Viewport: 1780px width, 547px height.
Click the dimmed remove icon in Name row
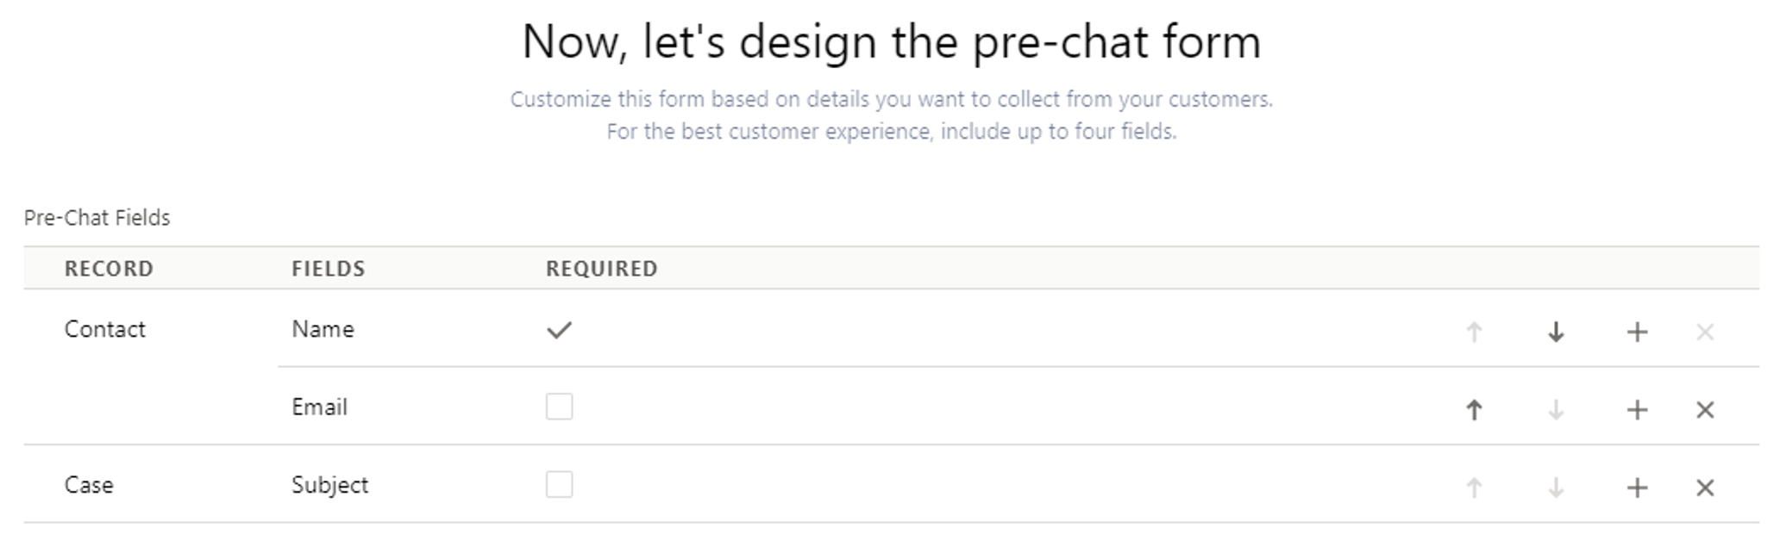[x=1705, y=332]
